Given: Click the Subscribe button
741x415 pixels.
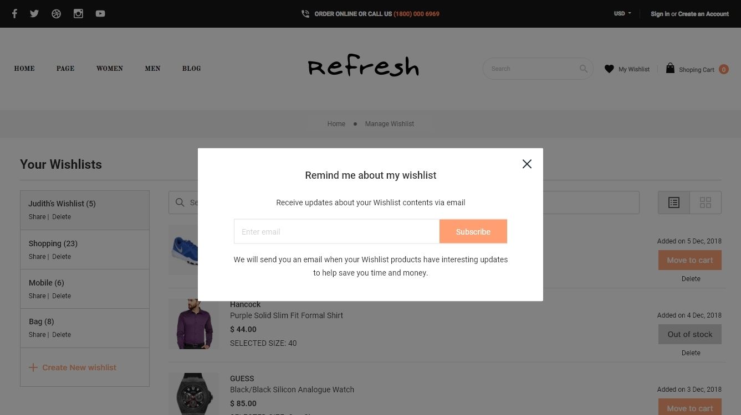Looking at the screenshot, I should point(473,232).
